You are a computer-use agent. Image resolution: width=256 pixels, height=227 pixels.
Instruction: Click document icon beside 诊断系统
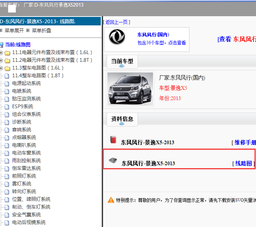7,122
